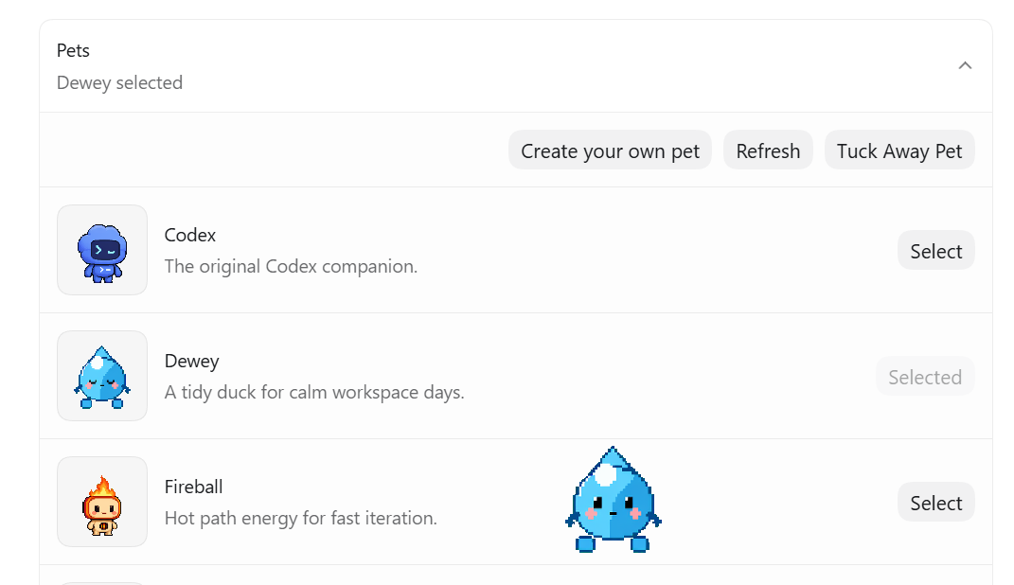This screenshot has height=585, width=1014.
Task: Select the Fireball pet
Action: (x=935, y=503)
